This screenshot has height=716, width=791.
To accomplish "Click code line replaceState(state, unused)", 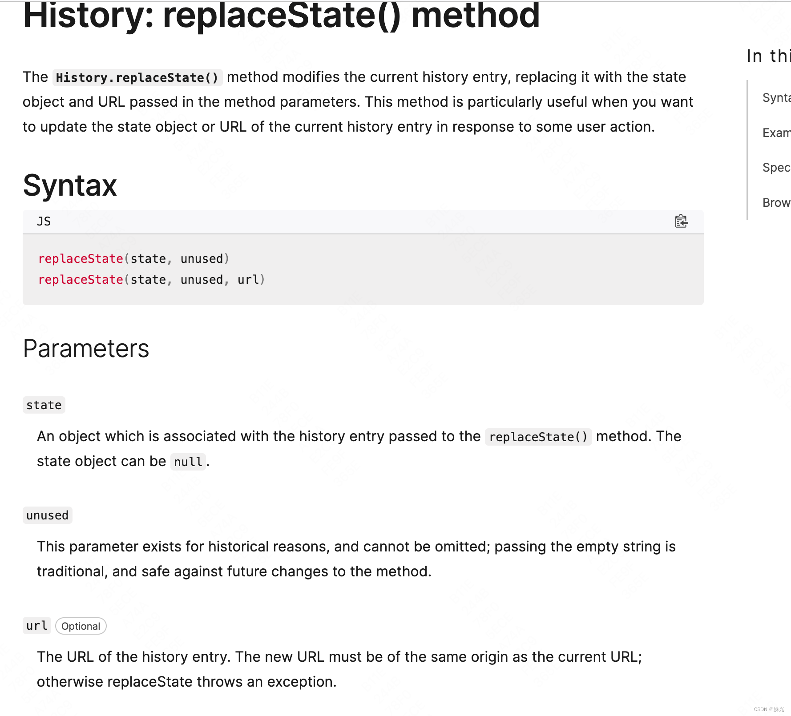I will tap(133, 259).
